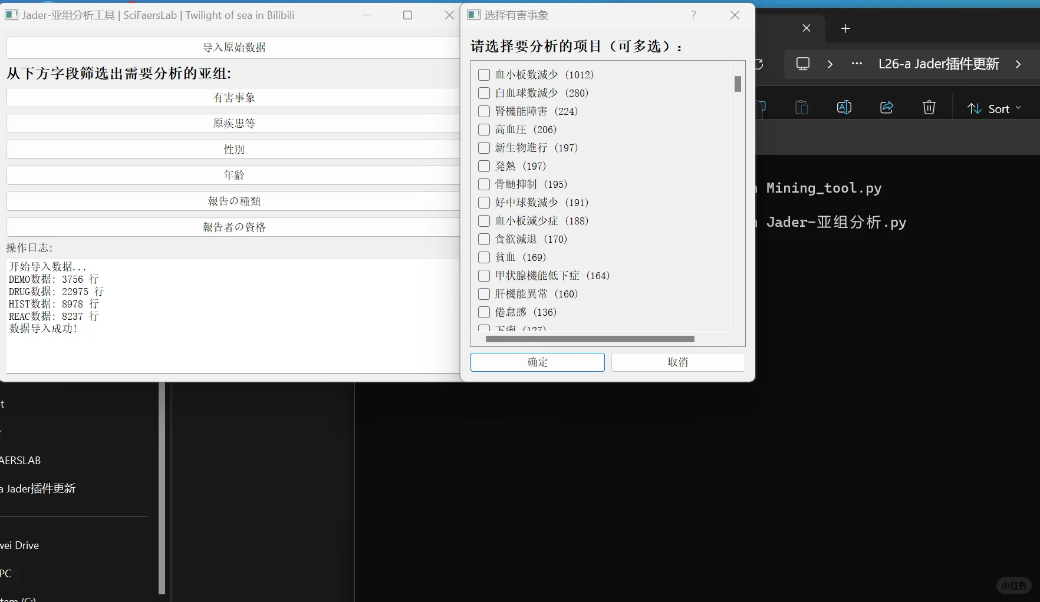Click the 确定 button to confirm selection
The height and width of the screenshot is (602, 1040).
537,362
